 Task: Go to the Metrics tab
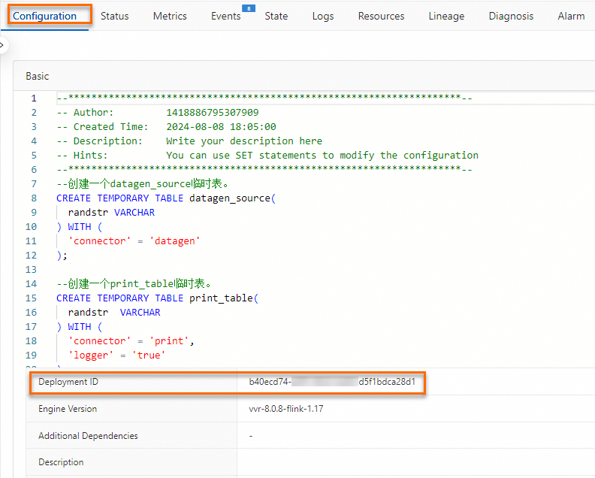tap(170, 16)
